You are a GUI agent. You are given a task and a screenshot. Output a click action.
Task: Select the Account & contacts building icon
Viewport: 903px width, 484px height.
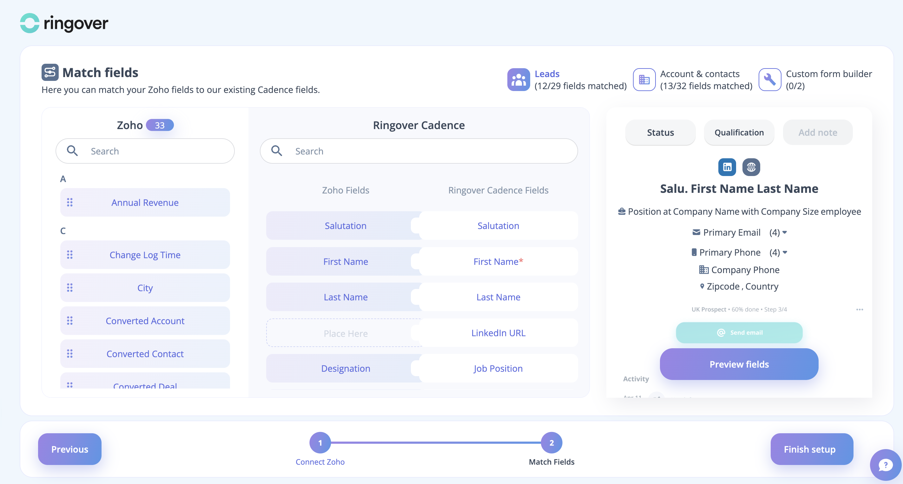(644, 80)
